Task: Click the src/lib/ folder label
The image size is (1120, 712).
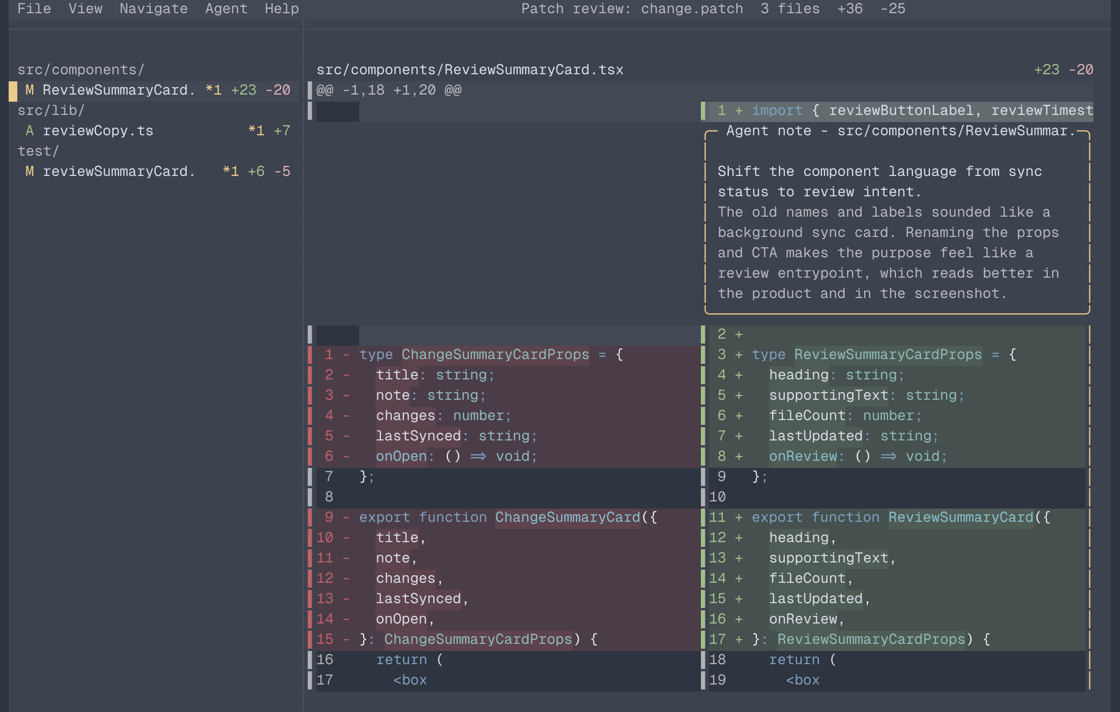Action: [51, 110]
